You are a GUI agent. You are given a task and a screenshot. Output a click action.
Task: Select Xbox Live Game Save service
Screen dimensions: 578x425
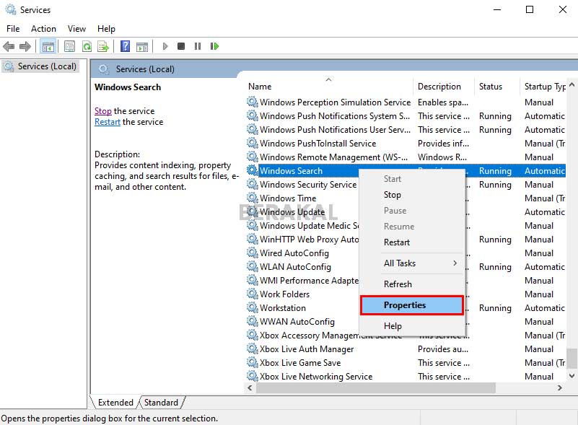[x=406, y=363]
